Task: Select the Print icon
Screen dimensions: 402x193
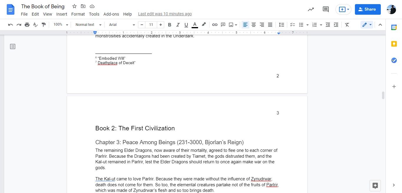Action: (27, 25)
